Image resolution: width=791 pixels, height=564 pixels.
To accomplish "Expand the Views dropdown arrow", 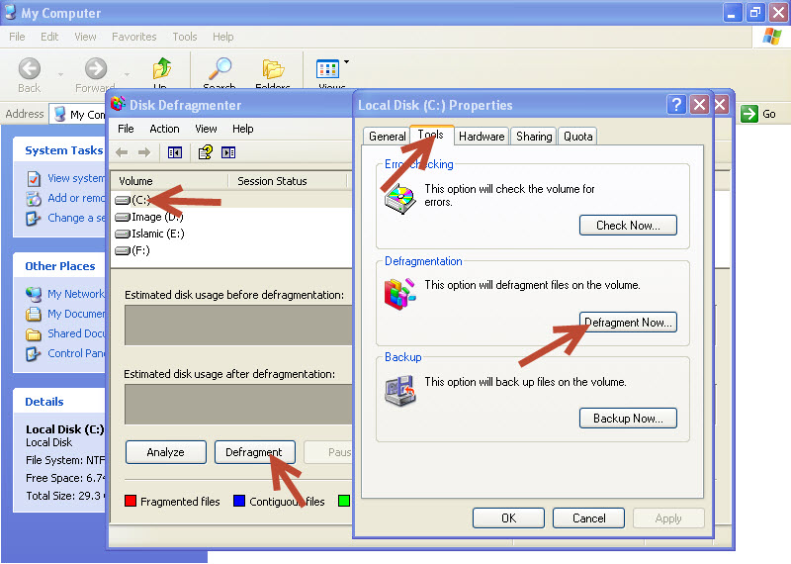I will pyautogui.click(x=347, y=62).
